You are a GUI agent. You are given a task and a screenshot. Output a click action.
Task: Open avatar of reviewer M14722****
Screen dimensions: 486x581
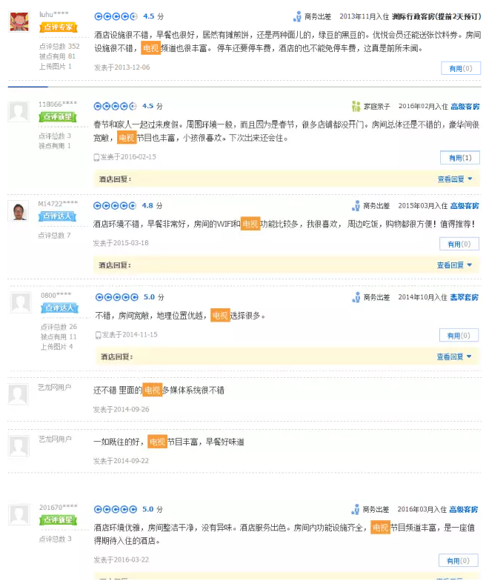click(x=19, y=211)
